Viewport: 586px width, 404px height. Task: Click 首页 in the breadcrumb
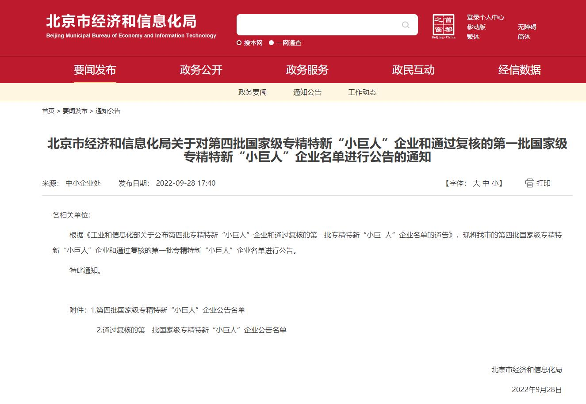coord(48,111)
